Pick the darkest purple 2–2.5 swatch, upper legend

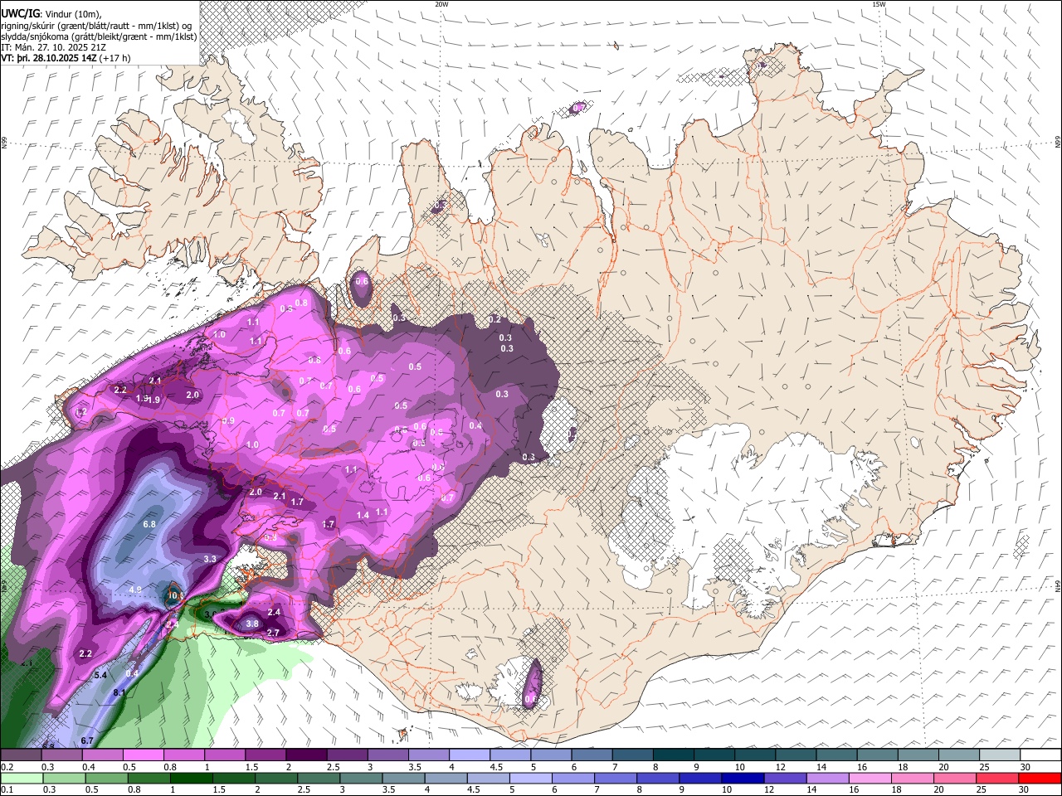305,755
